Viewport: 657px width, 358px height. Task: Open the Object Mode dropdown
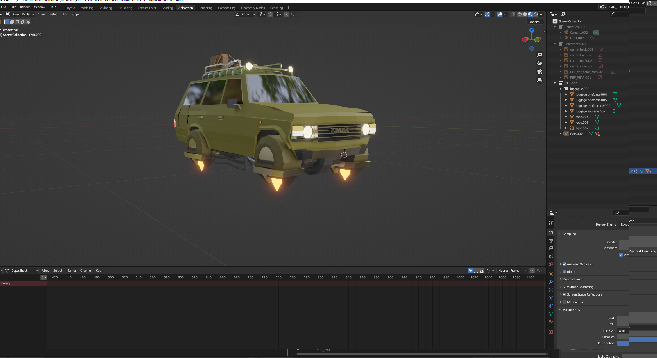20,14
